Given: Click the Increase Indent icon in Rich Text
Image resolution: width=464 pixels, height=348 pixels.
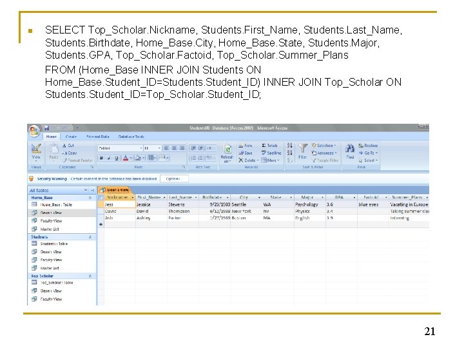Looking at the screenshot, I should point(200,148).
